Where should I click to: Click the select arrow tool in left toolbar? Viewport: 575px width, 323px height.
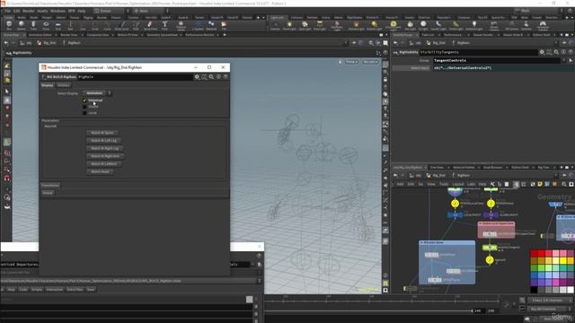click(x=7, y=92)
